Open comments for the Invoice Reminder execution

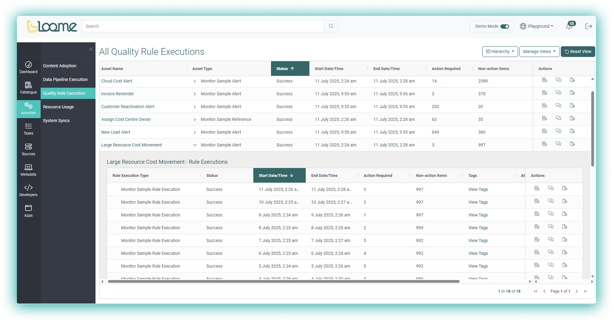click(x=558, y=92)
